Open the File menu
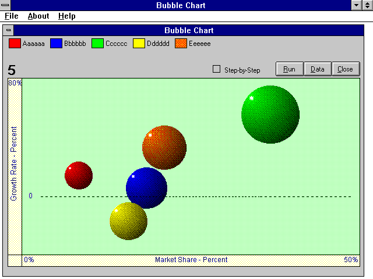 click(x=12, y=16)
